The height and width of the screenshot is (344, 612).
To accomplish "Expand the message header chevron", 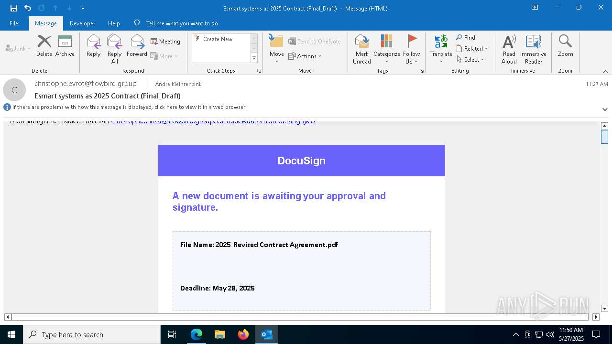I will [605, 109].
